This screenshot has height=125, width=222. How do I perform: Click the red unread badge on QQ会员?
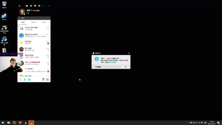click(48, 71)
